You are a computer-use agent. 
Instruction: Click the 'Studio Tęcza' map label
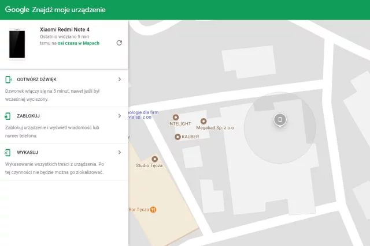pyautogui.click(x=149, y=165)
